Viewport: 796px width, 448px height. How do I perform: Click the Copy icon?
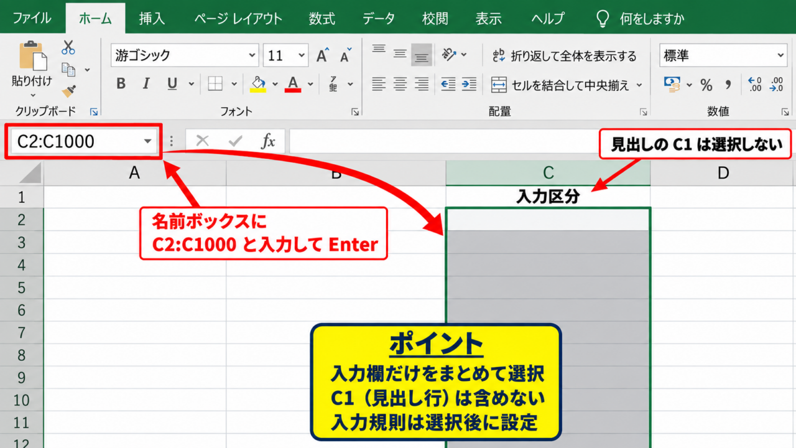pos(68,70)
